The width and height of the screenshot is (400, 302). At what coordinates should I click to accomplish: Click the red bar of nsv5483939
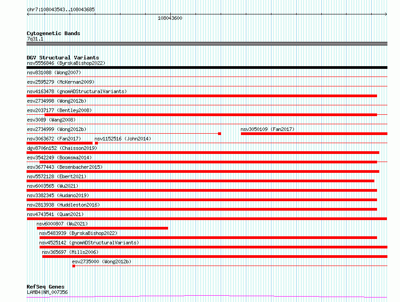click(x=208, y=238)
